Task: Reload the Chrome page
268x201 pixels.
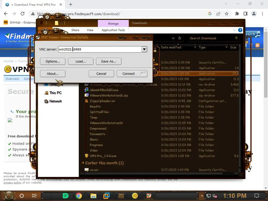Action: click(x=23, y=14)
